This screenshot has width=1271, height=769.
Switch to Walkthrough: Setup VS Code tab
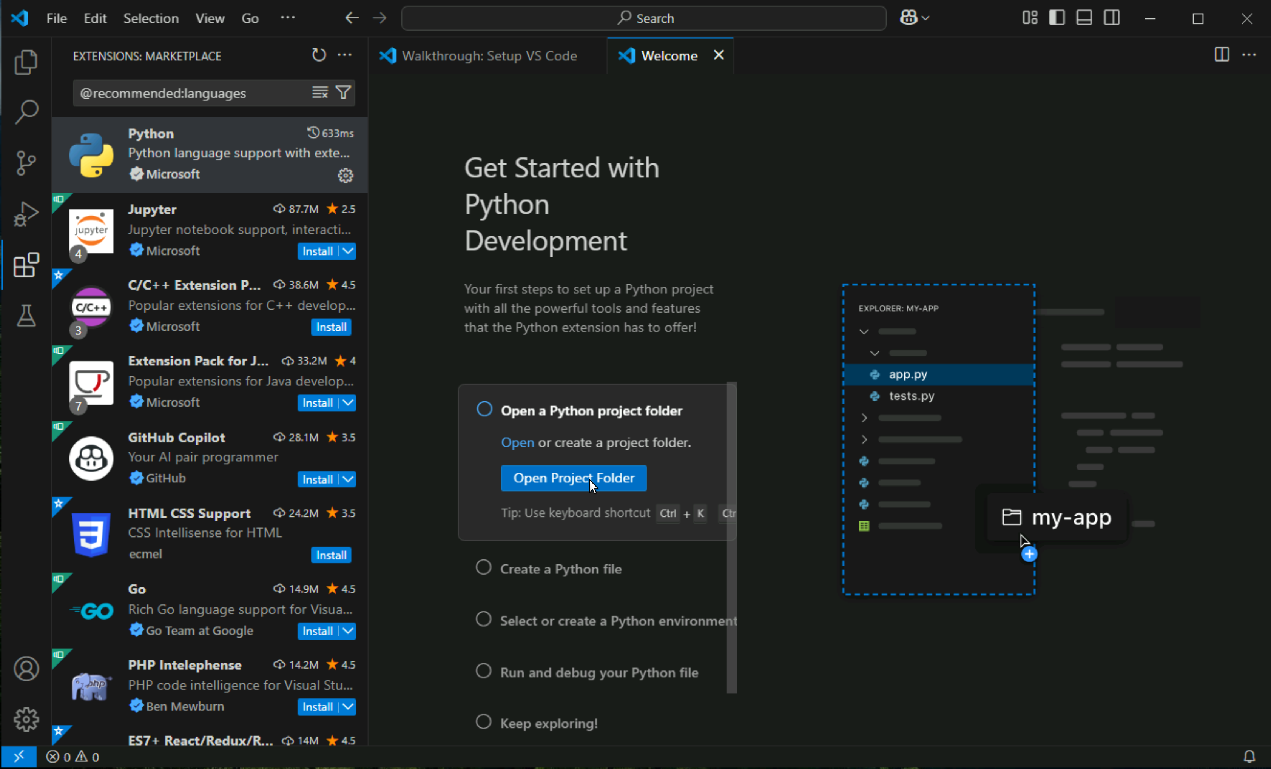tap(488, 56)
